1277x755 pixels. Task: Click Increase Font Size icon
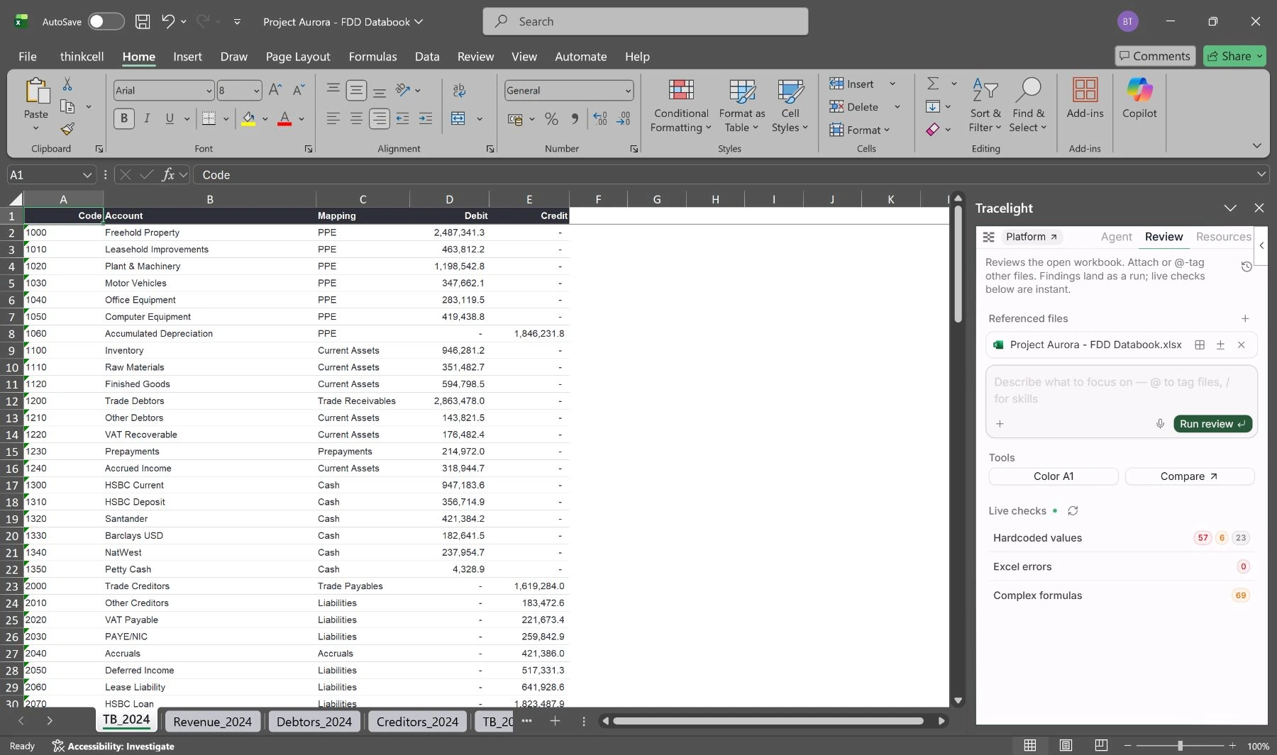click(275, 90)
